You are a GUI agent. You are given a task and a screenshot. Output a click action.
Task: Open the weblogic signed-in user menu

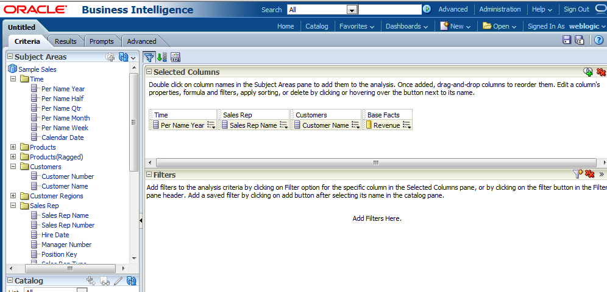[587, 26]
